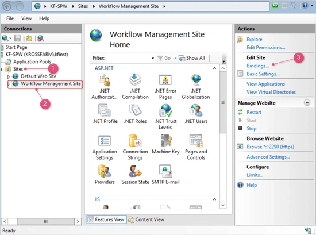Screen dimensions: 316x235
Task: Click Browse *:12290 (https) link
Action: (270, 147)
